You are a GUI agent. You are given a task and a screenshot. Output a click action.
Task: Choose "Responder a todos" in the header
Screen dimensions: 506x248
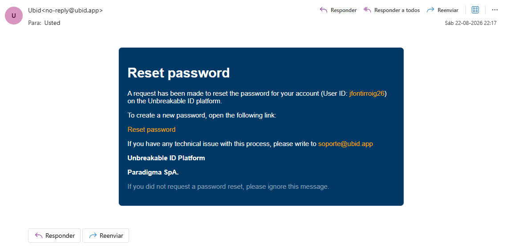point(397,10)
